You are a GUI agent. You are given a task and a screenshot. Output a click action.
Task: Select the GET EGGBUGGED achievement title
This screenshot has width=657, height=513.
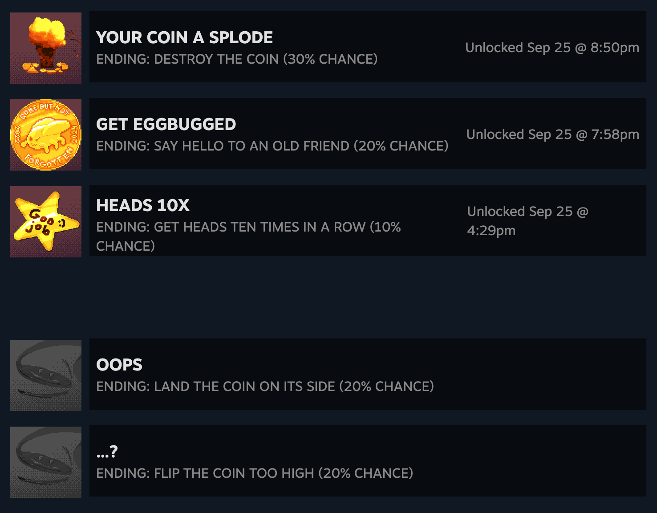pyautogui.click(x=166, y=125)
